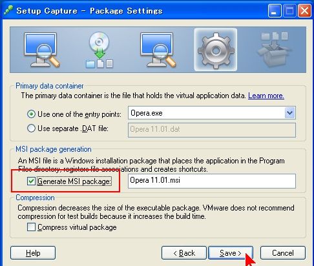
Task: Click the highlighted gear settings step icon
Action: point(216,50)
